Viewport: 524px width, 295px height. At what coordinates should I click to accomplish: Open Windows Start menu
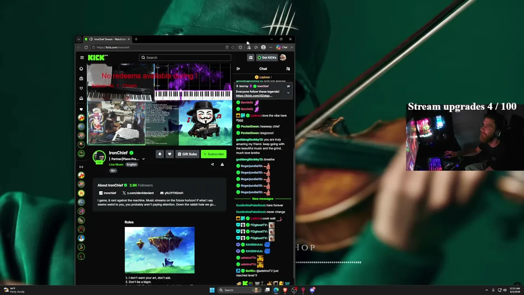click(x=212, y=290)
